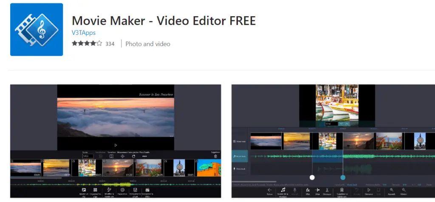This screenshot has height=202, width=435.
Task: Open the three-dots more tools menu
Action: [144, 156]
